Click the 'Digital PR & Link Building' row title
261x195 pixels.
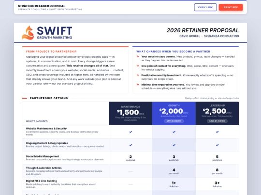(42, 181)
